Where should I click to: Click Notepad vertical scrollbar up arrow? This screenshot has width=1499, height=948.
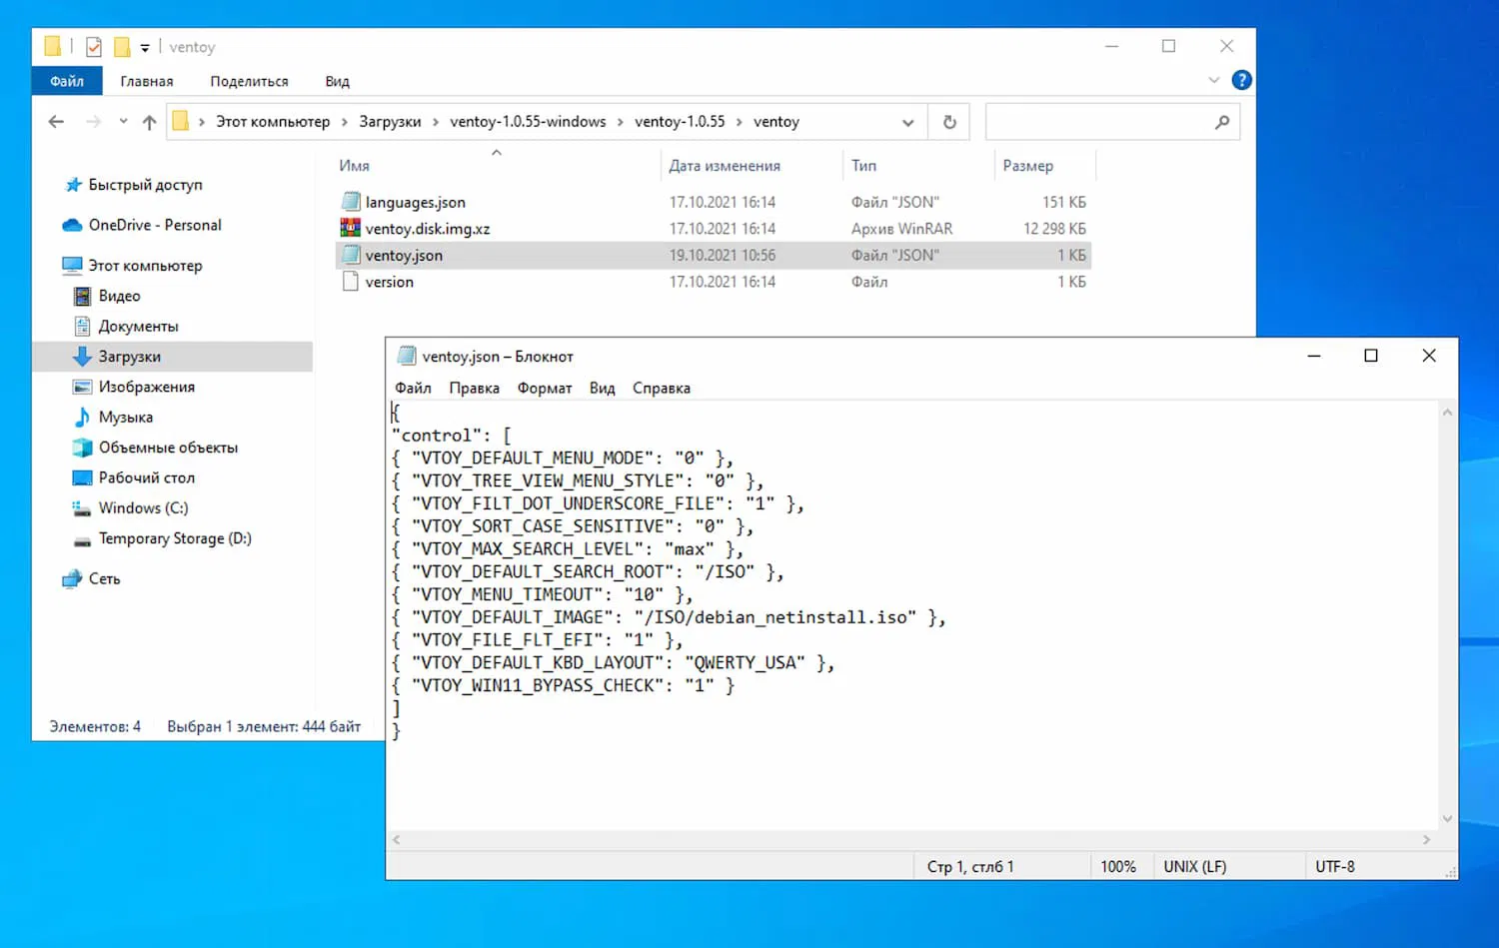coord(1447,412)
